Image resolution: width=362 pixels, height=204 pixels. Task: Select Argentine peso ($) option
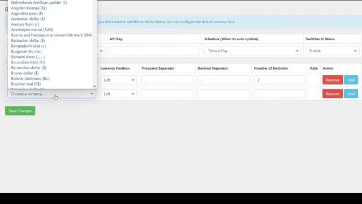(27, 14)
